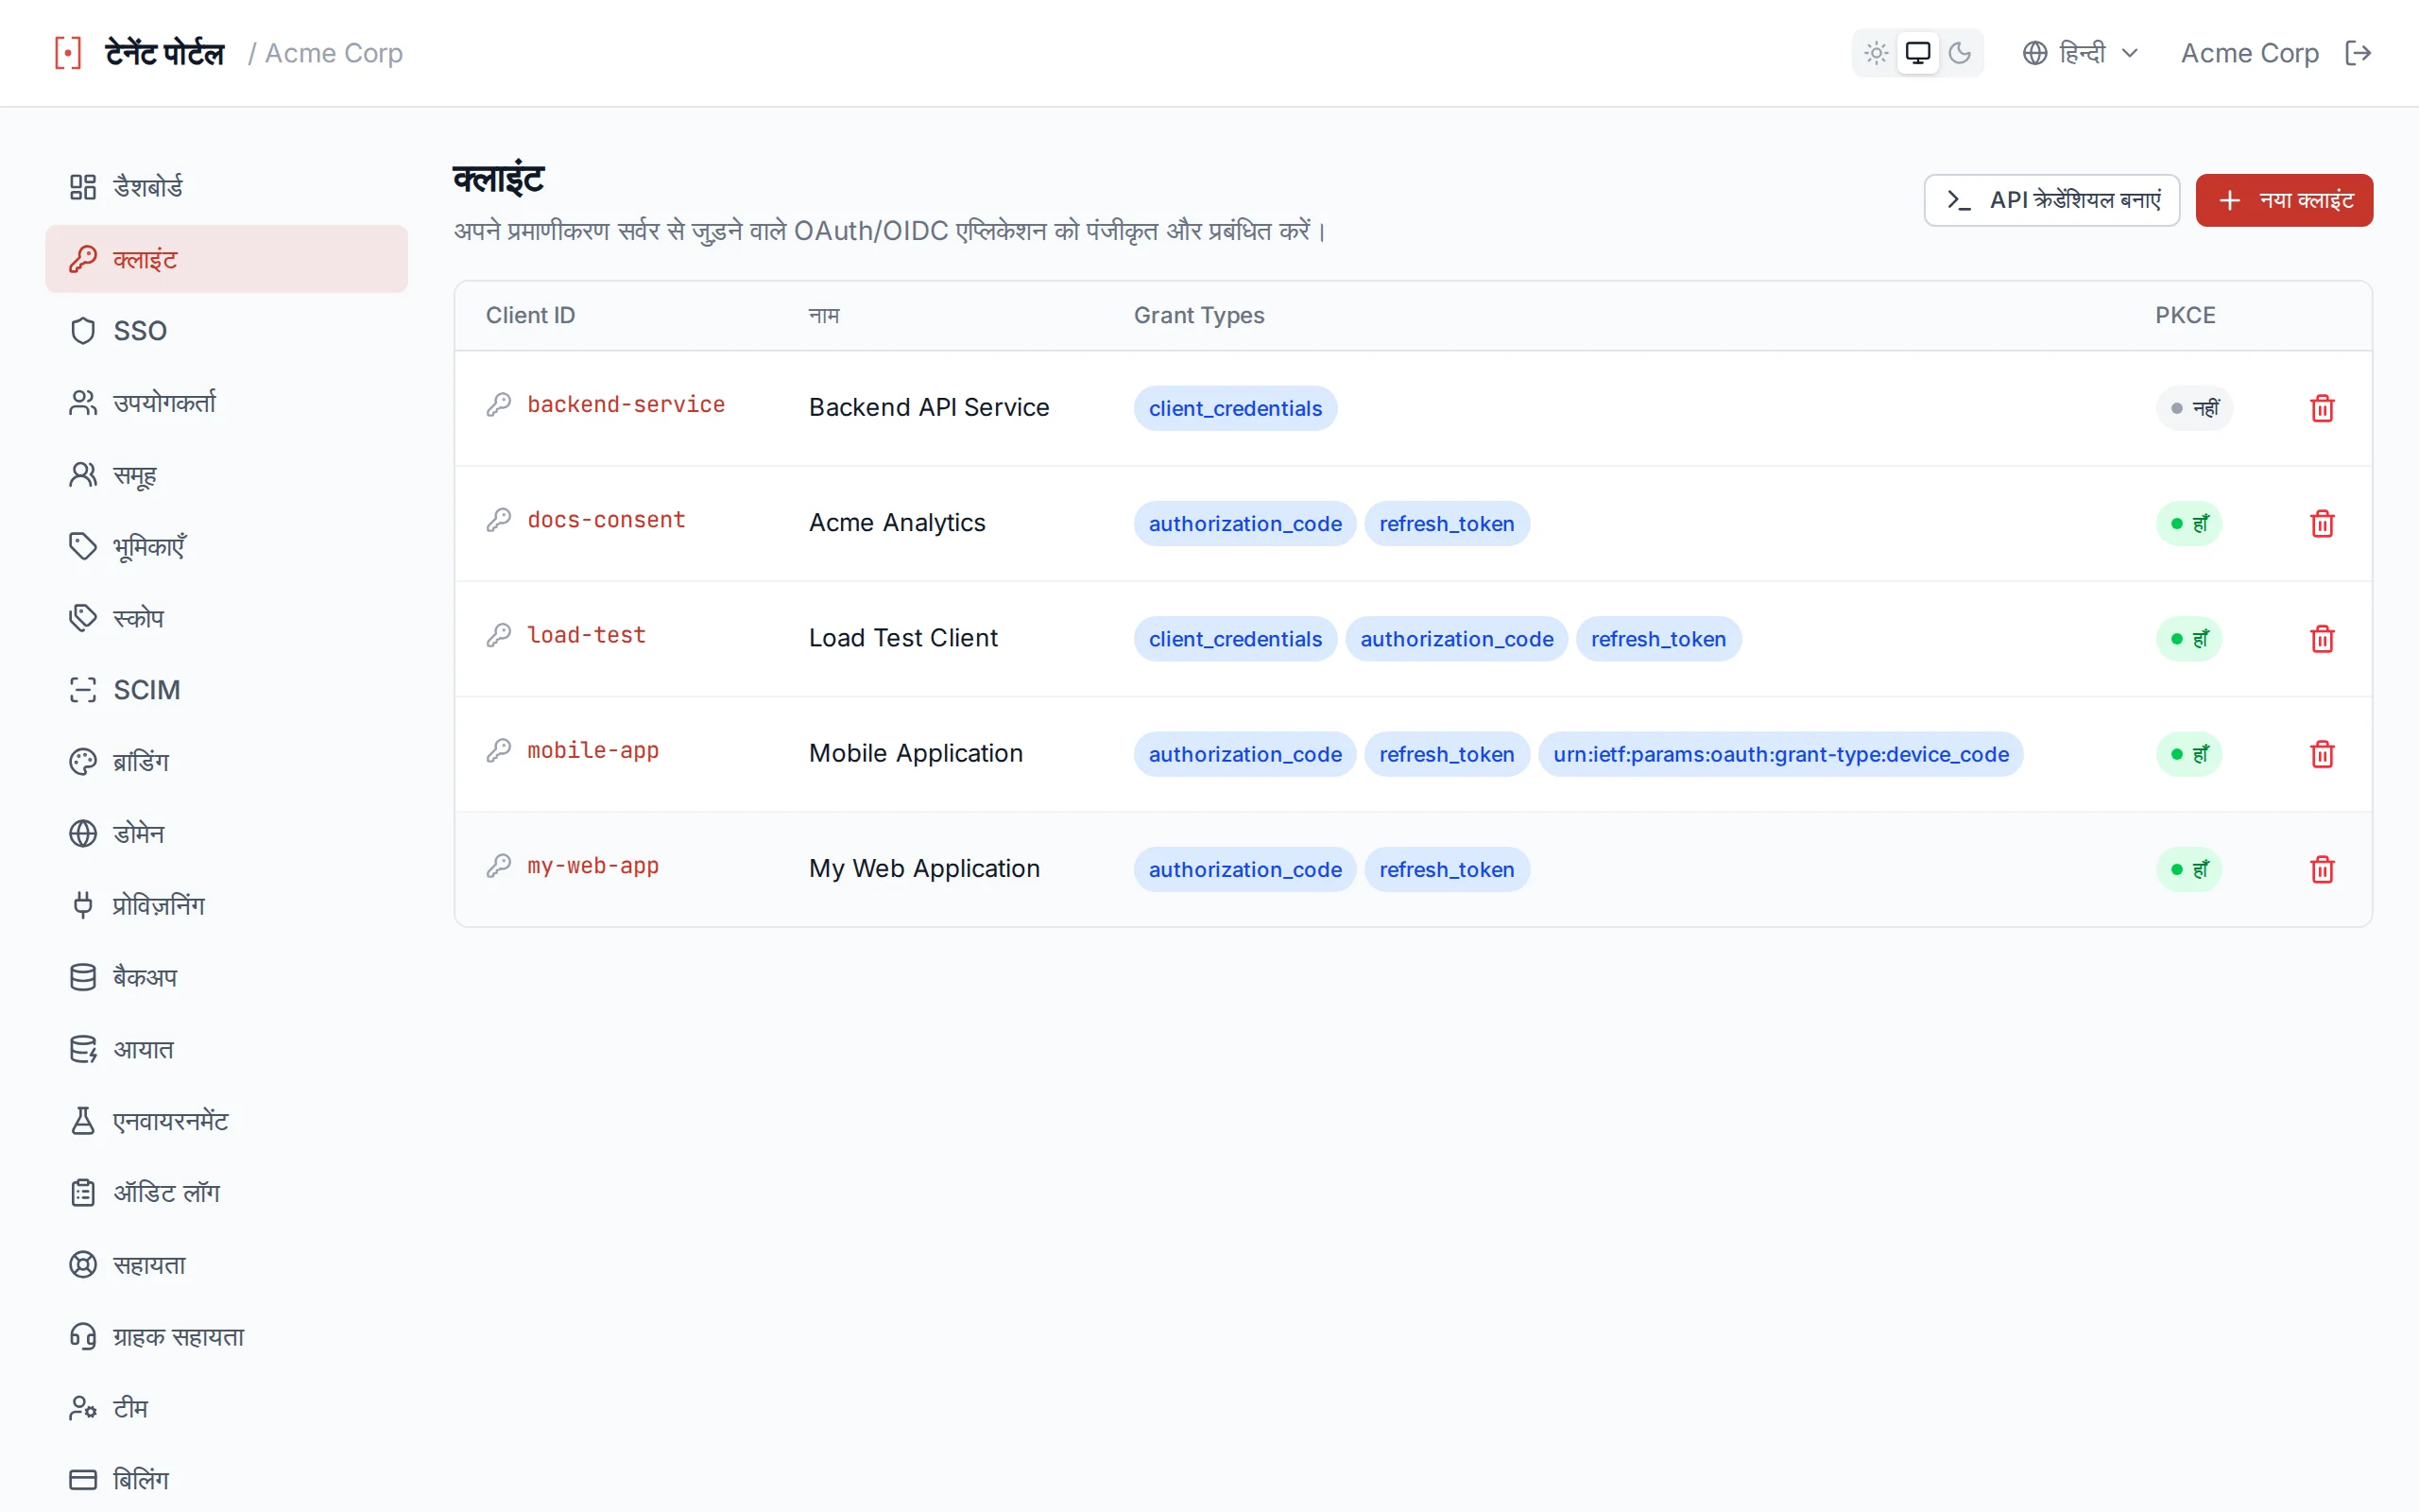2419x1512 pixels.
Task: Click API क्रेडेंशियल बनाएं button
Action: [x=2051, y=200]
